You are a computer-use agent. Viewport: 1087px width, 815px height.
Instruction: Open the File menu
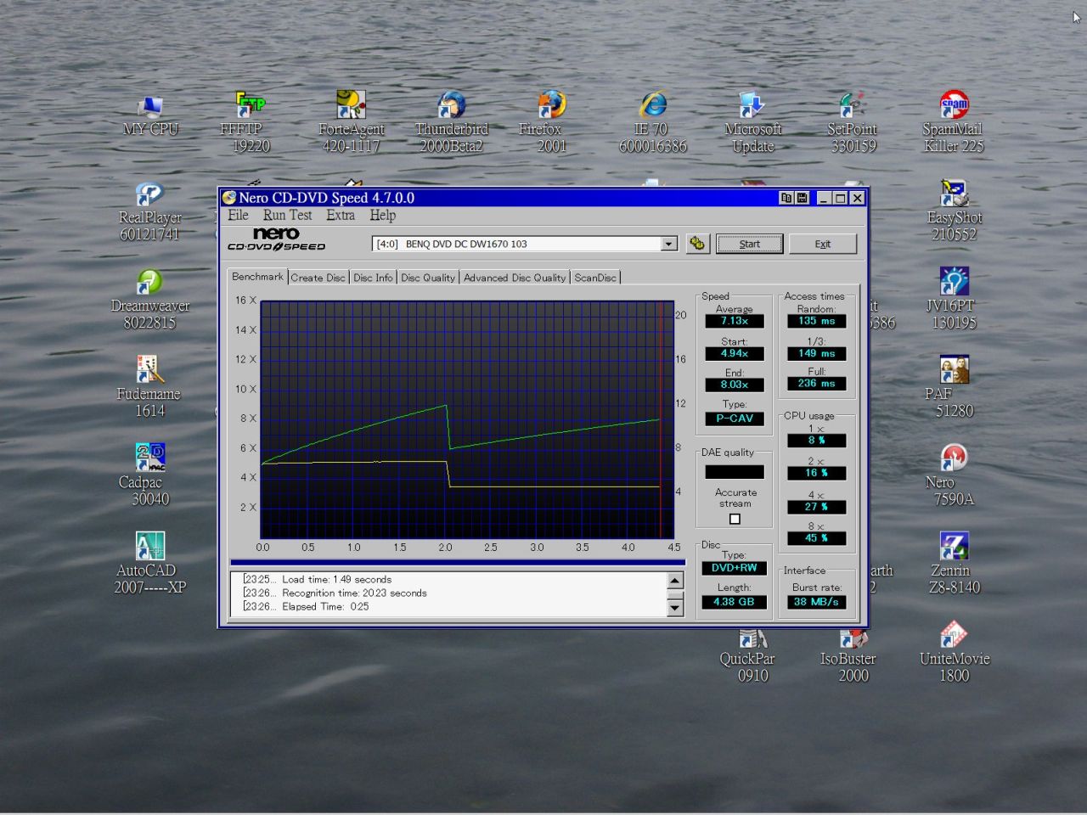pyautogui.click(x=238, y=216)
